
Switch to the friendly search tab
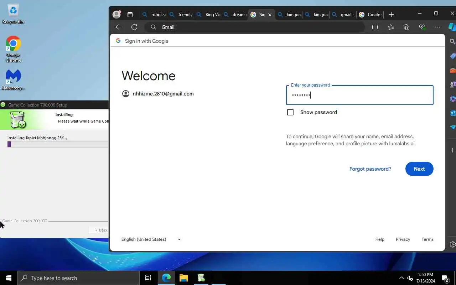(181, 15)
